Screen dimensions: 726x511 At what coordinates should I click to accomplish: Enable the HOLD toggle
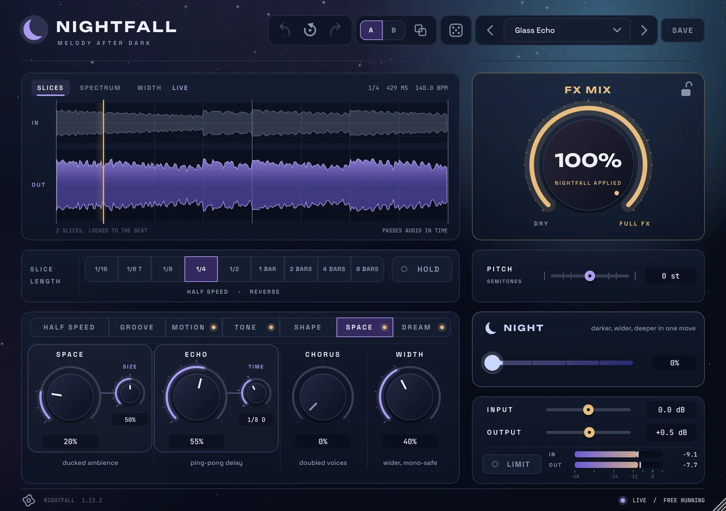tap(422, 269)
